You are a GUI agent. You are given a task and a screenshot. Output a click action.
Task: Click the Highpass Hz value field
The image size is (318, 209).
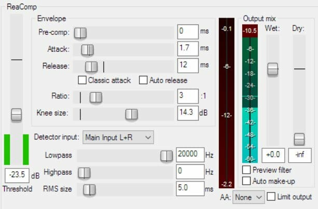(190, 172)
